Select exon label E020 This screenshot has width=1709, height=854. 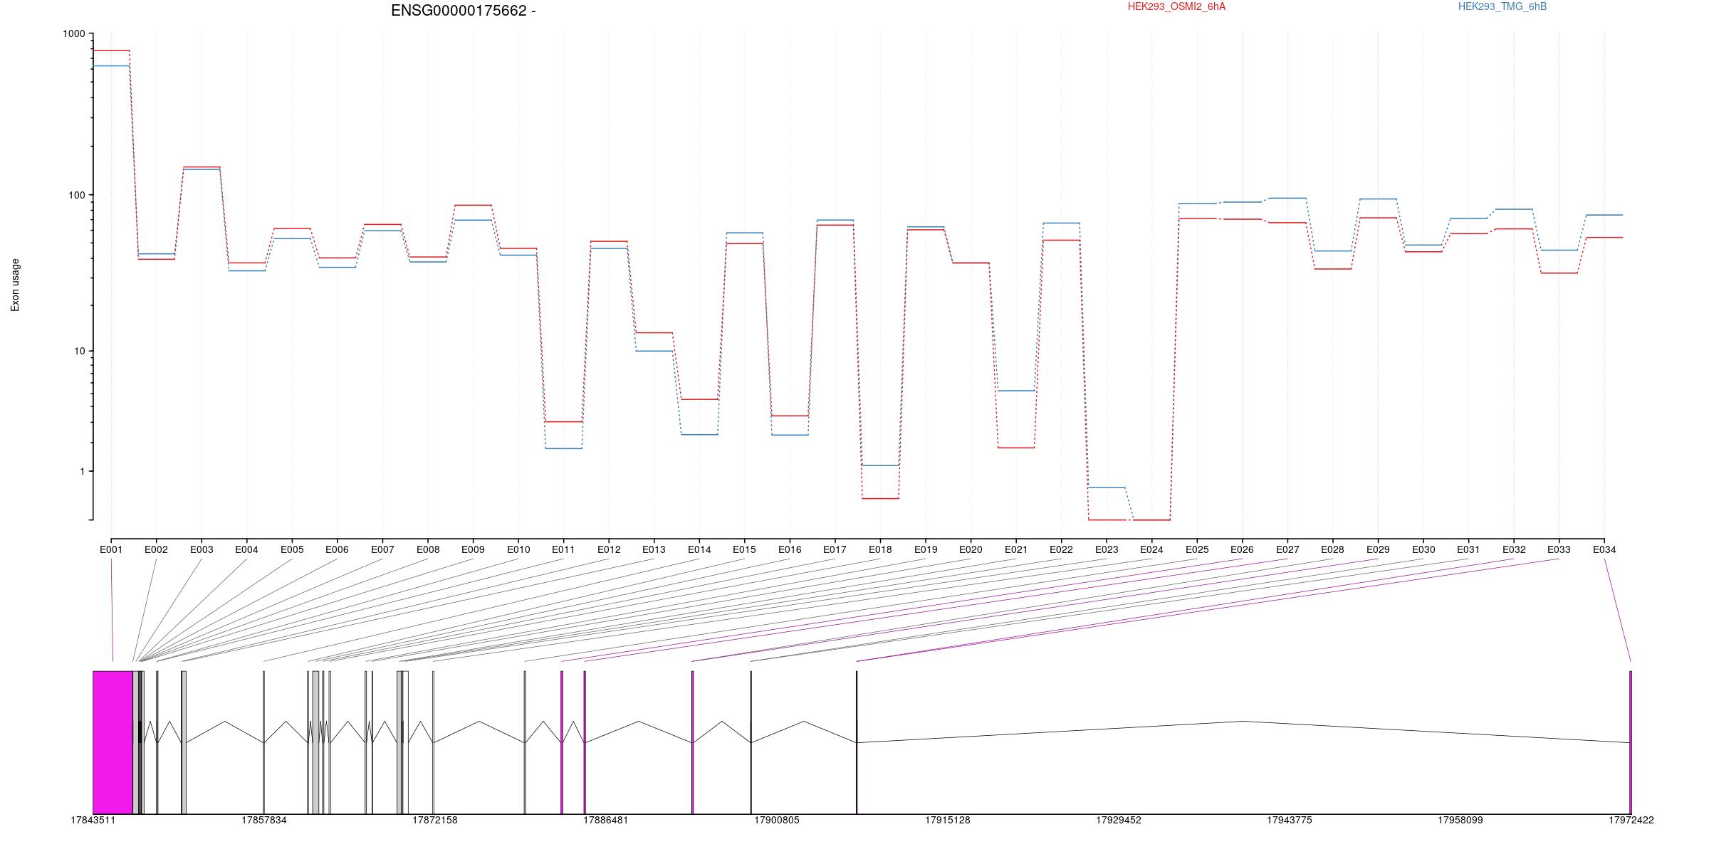click(971, 549)
